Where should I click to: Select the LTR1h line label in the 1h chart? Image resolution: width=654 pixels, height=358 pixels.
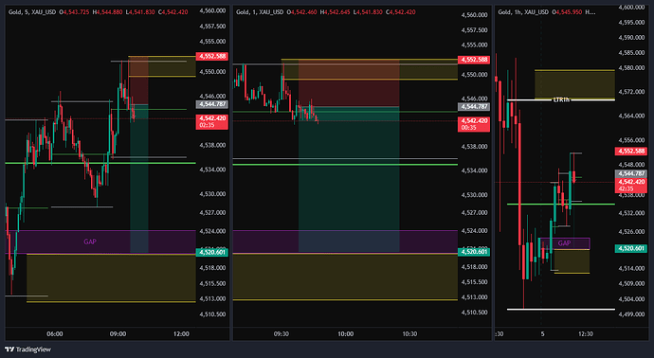pyautogui.click(x=561, y=100)
